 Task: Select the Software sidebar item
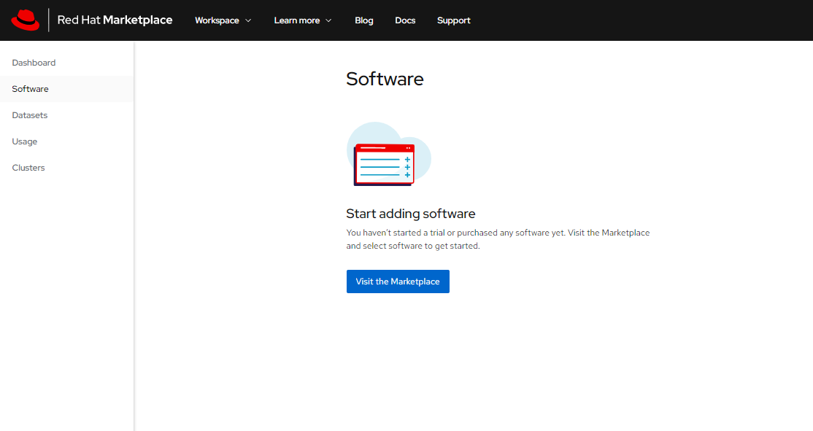(x=30, y=89)
